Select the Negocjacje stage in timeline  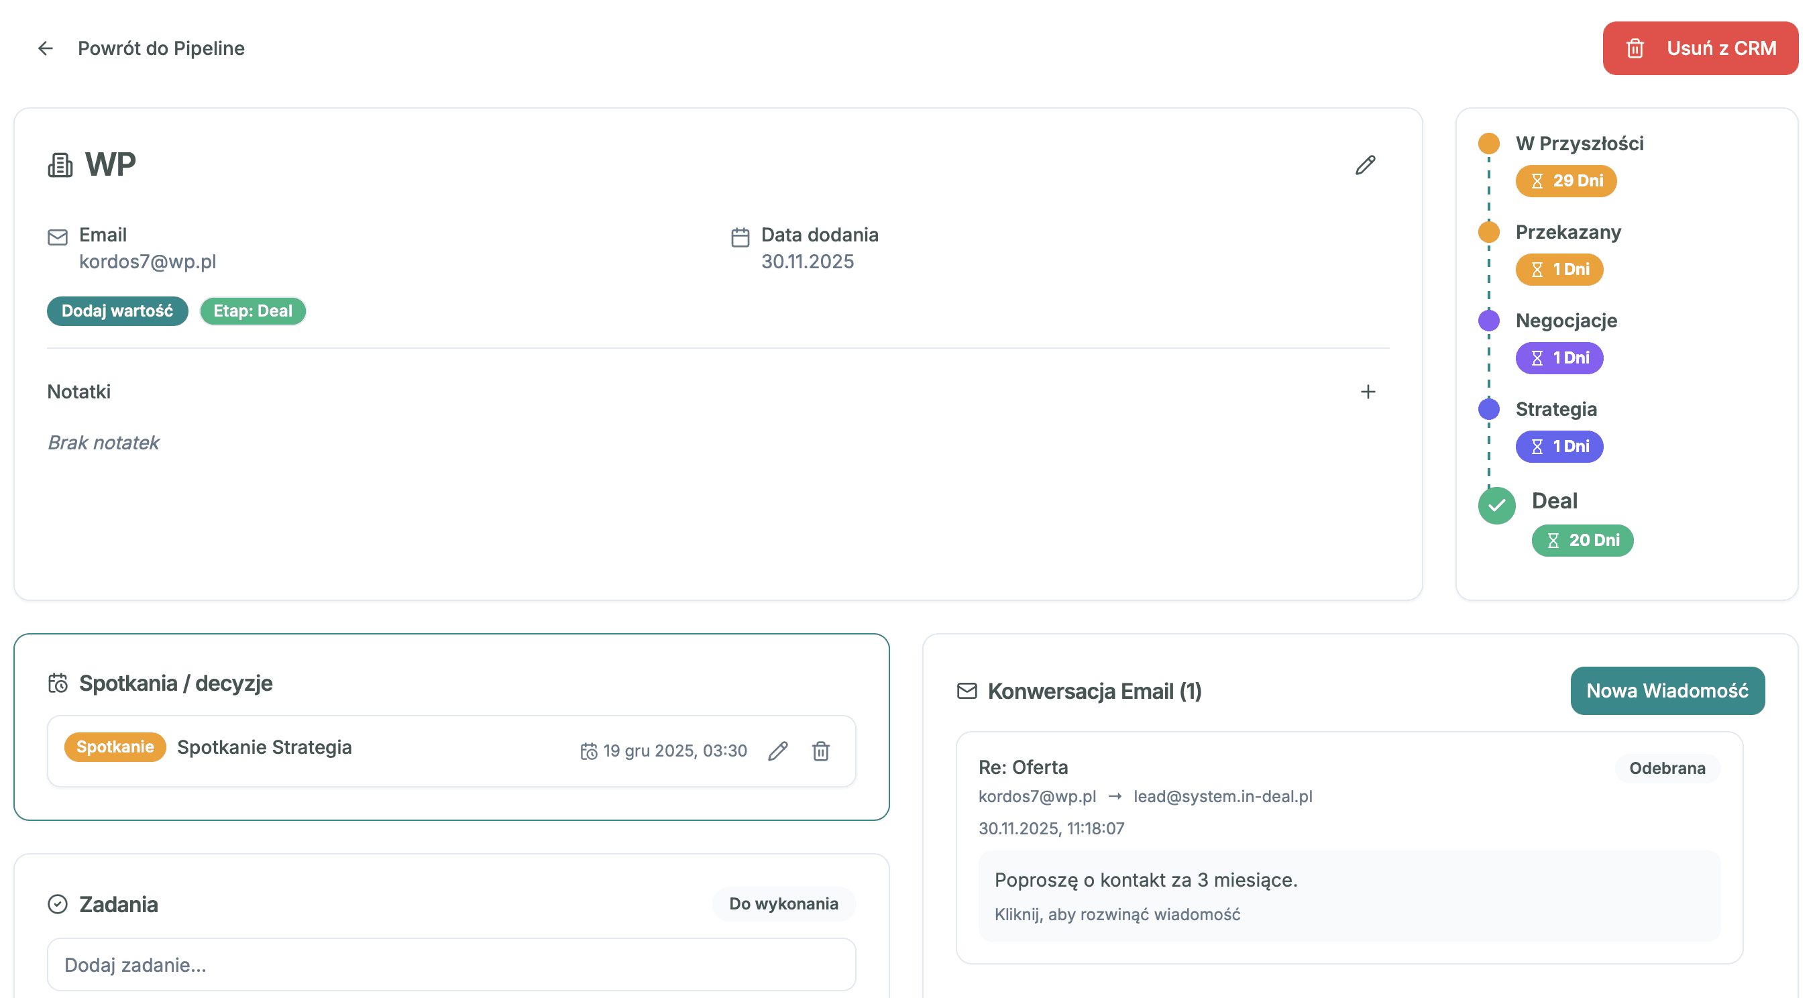point(1565,321)
